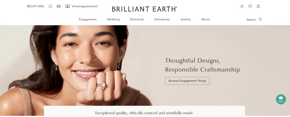
Task: Open the account profile icon
Action: pyautogui.click(x=242, y=6)
